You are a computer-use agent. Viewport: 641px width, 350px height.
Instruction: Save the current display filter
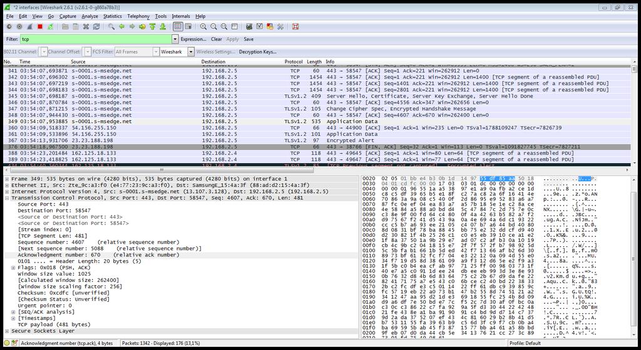tap(249, 39)
